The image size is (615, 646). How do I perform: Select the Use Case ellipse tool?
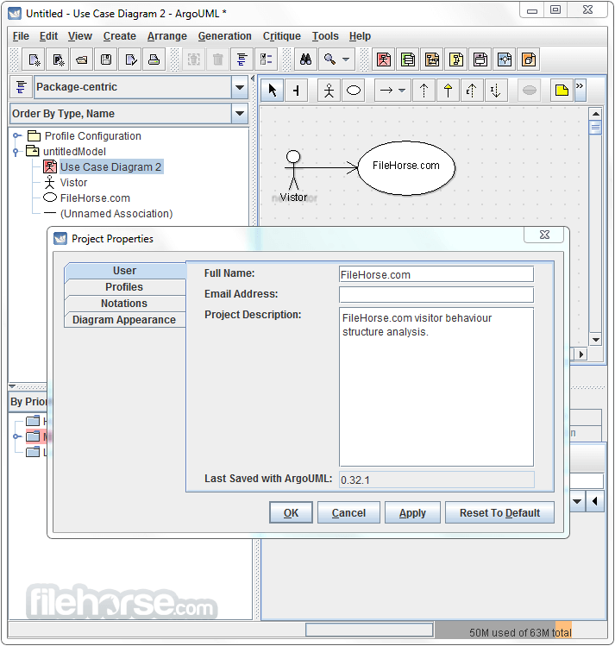(354, 90)
